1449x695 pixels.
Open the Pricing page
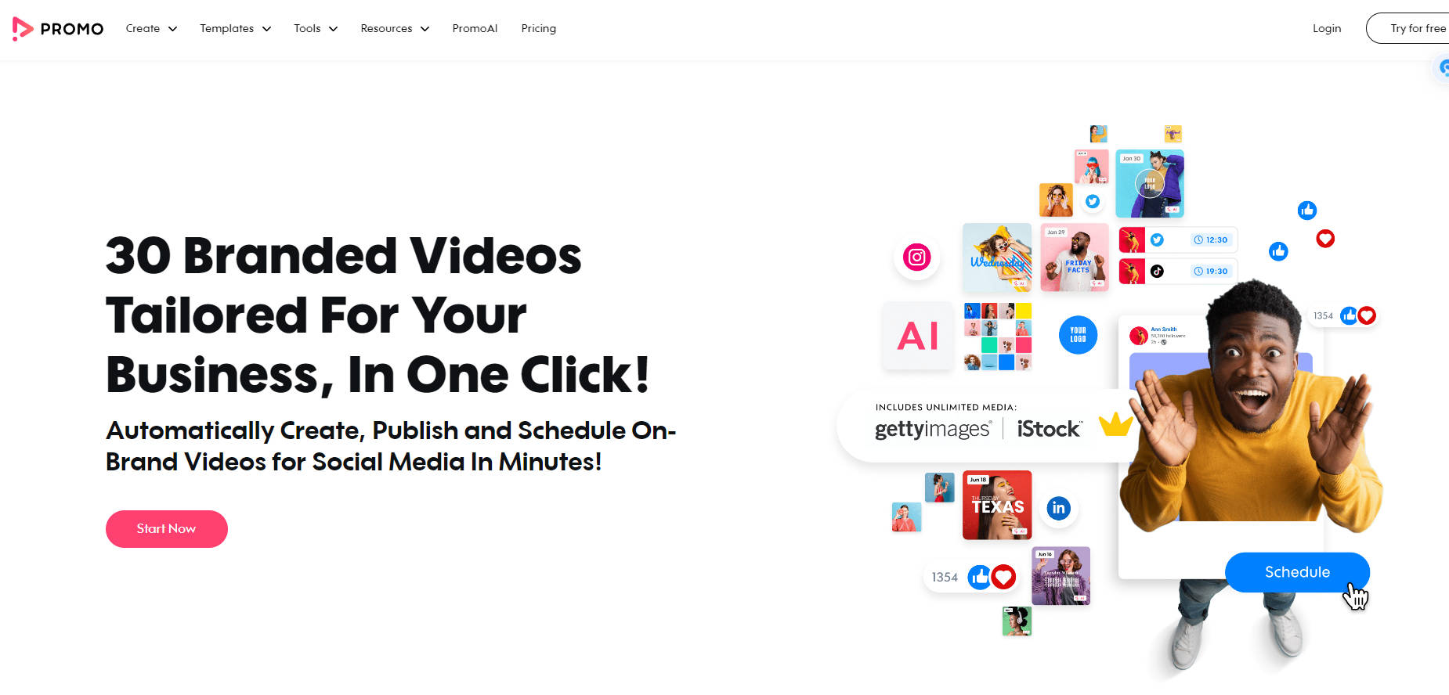click(539, 28)
